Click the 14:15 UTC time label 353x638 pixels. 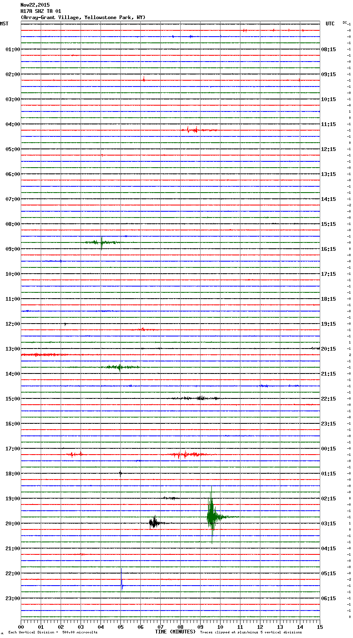328,199
